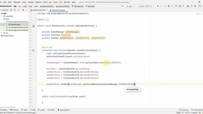Hide the project tool window

pos(27,10)
